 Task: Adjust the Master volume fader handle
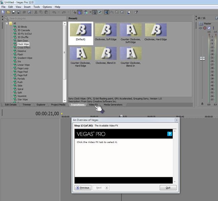click(x=202, y=58)
